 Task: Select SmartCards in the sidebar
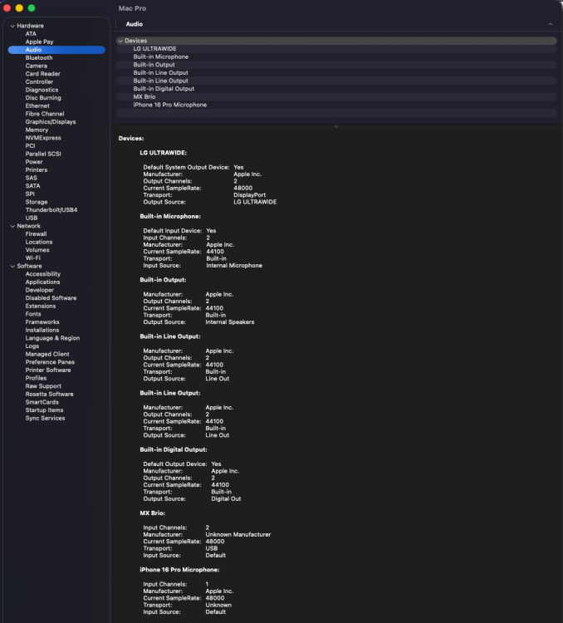pyautogui.click(x=42, y=402)
